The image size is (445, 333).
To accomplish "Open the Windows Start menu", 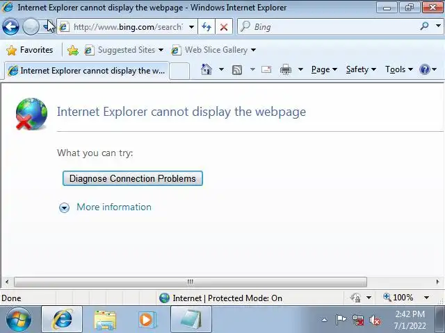I will 19,319.
